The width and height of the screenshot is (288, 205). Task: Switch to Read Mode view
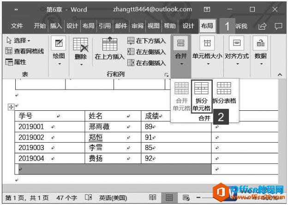[153, 198]
